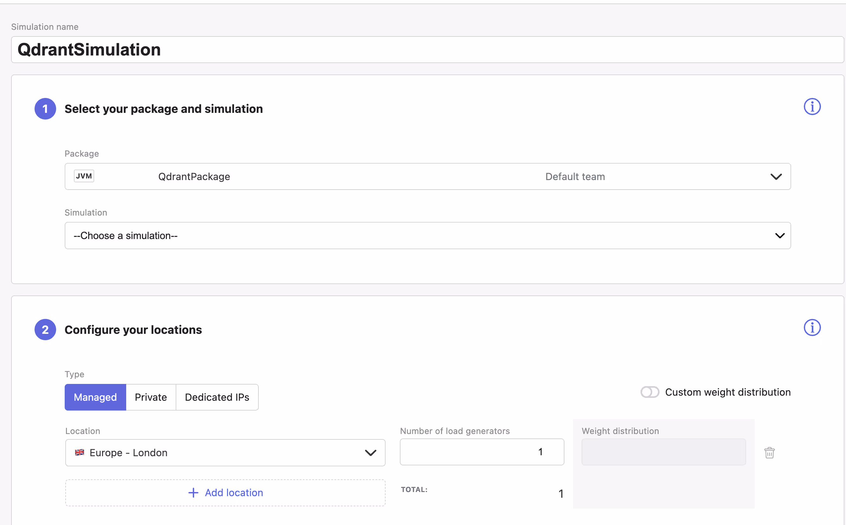Open the Package dropdown showing QdrantPackage
Viewport: 846px width, 525px height.
coord(427,176)
